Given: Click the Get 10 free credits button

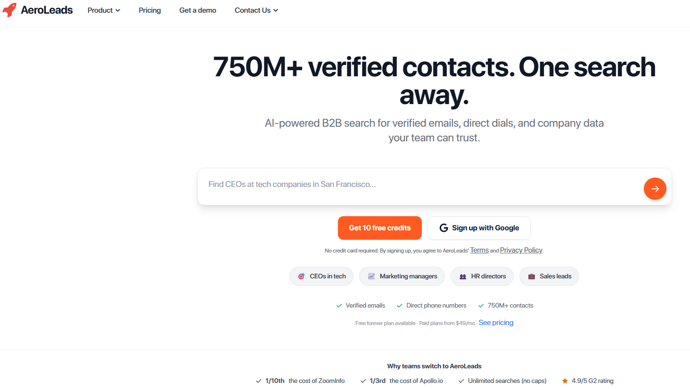Looking at the screenshot, I should pyautogui.click(x=380, y=228).
